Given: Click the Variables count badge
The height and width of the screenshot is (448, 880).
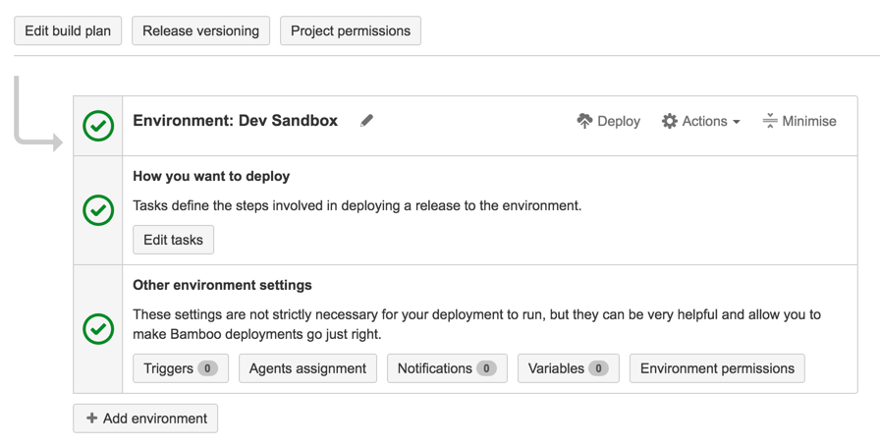Looking at the screenshot, I should click(x=598, y=368).
